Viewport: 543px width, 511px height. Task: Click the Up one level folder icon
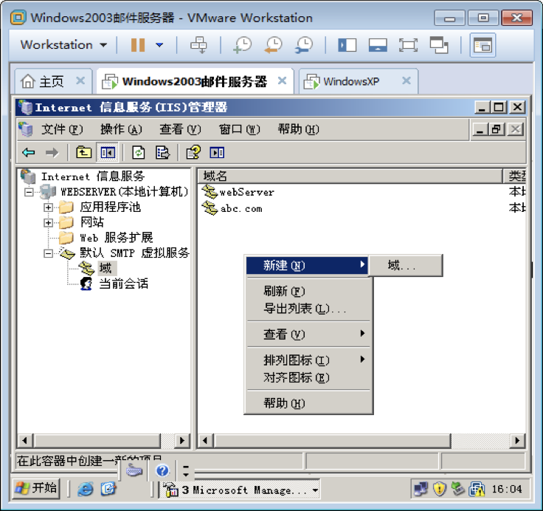(83, 153)
